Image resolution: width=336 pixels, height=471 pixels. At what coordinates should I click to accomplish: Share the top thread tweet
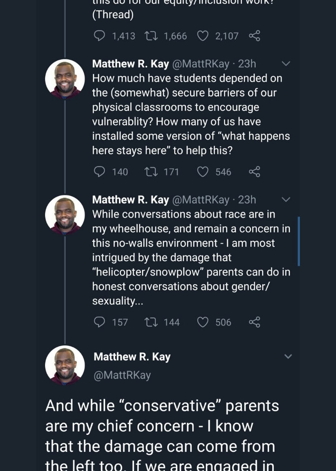click(254, 36)
